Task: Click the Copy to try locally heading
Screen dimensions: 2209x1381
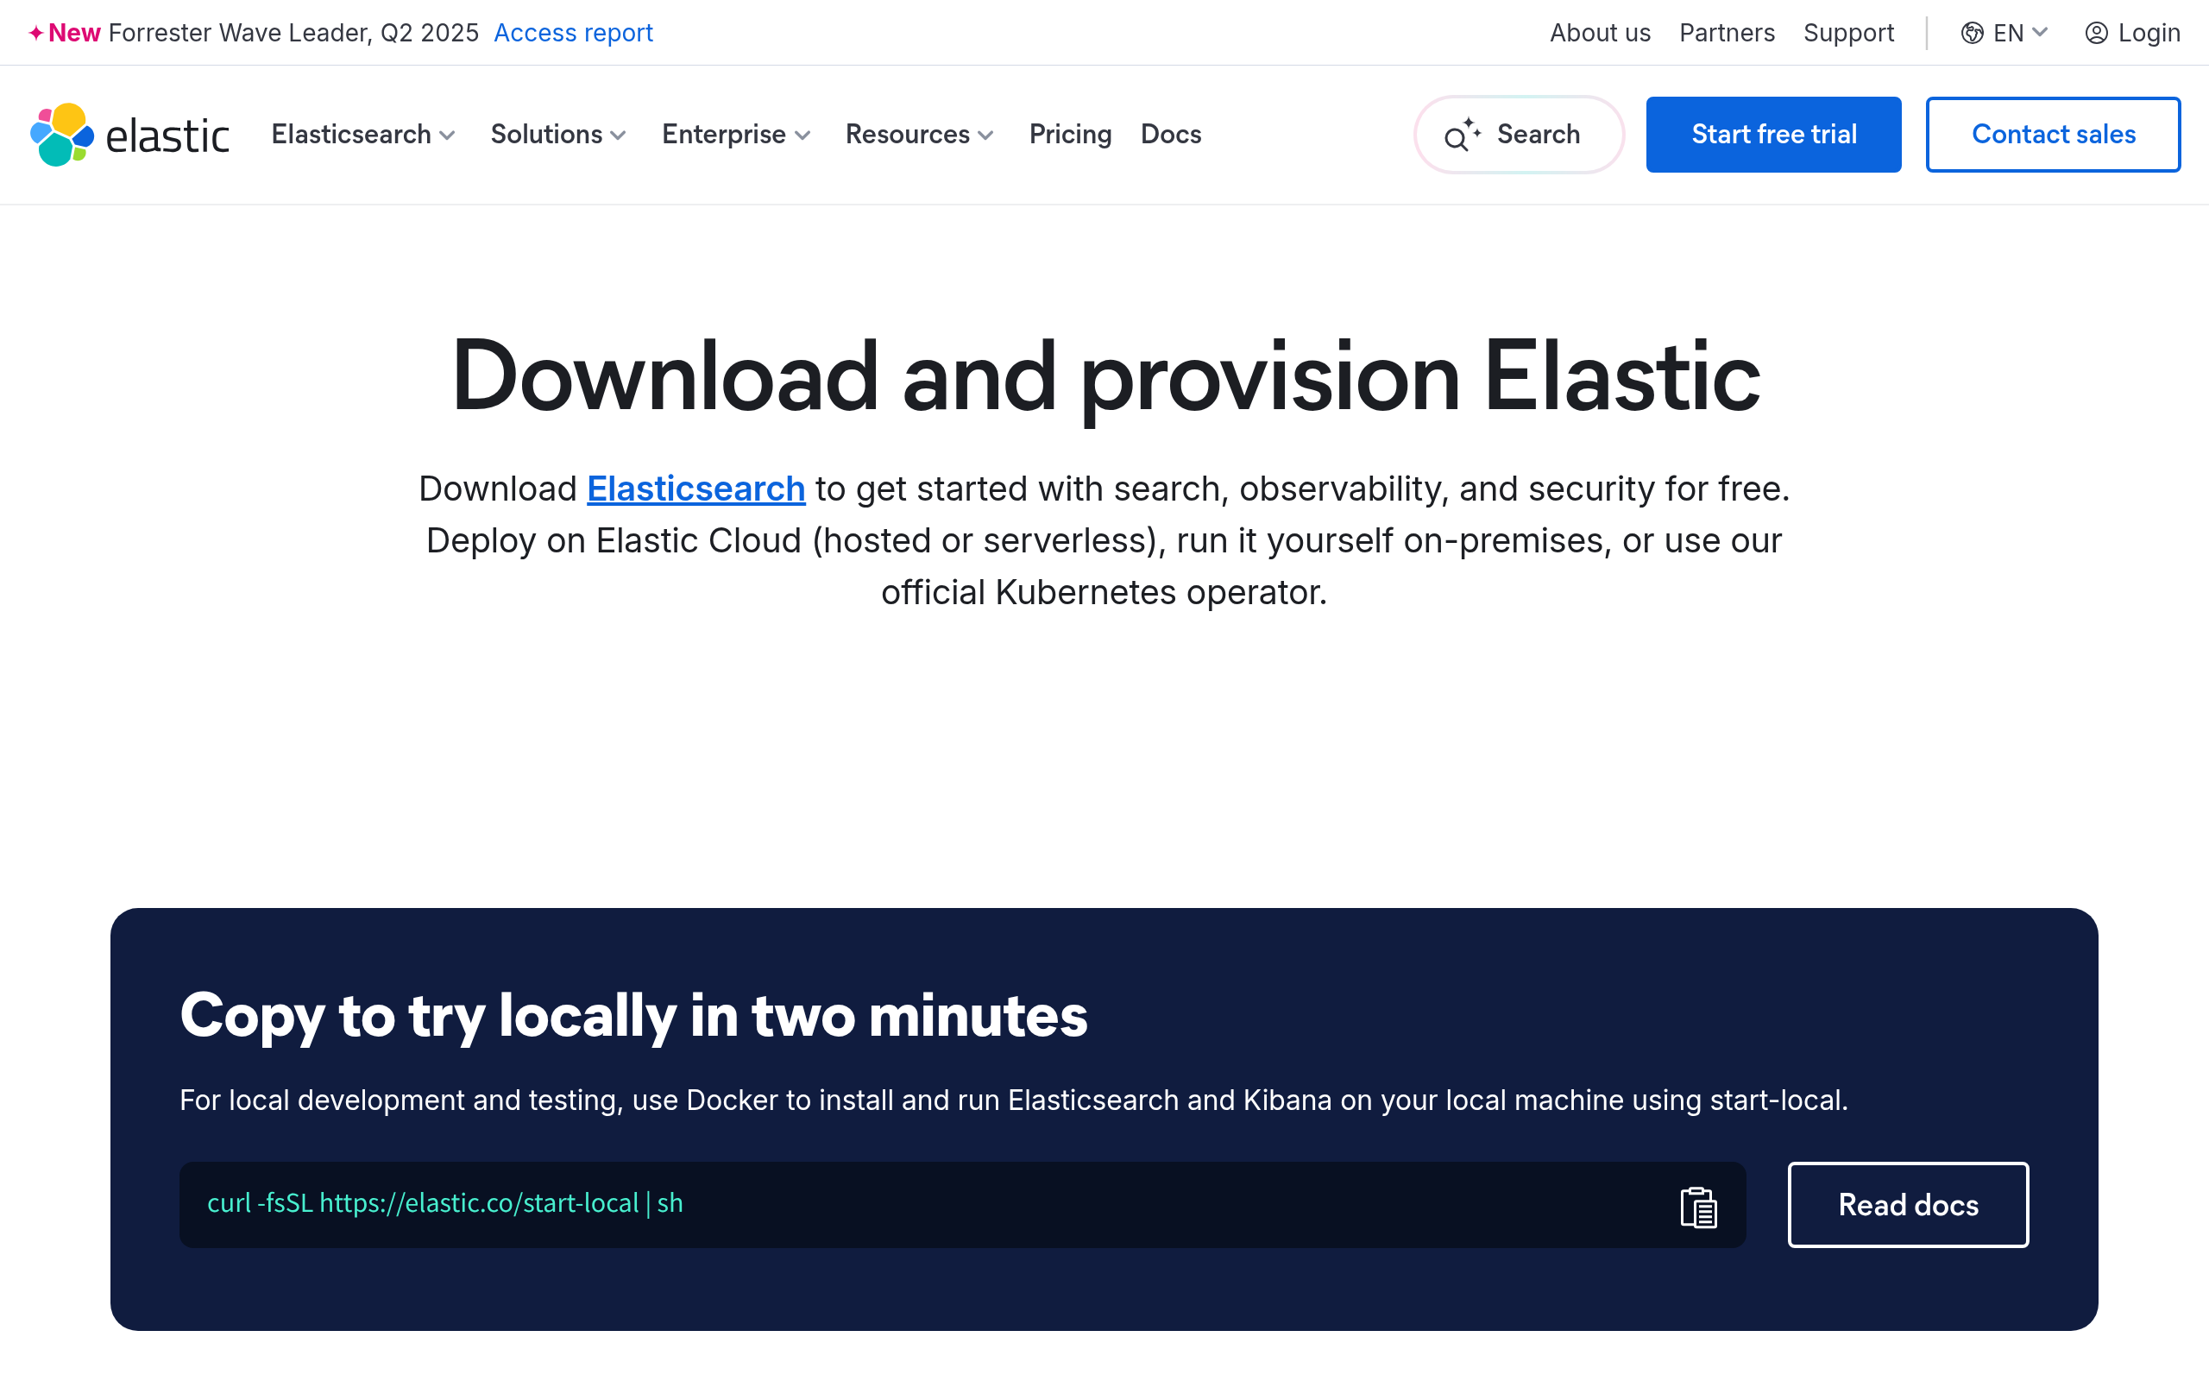Action: 633,1016
